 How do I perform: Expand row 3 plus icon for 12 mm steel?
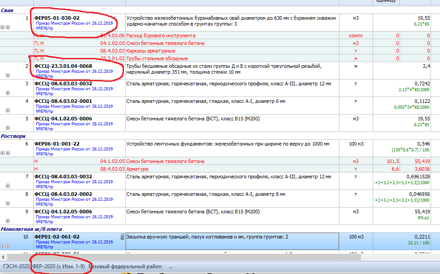point(8,93)
